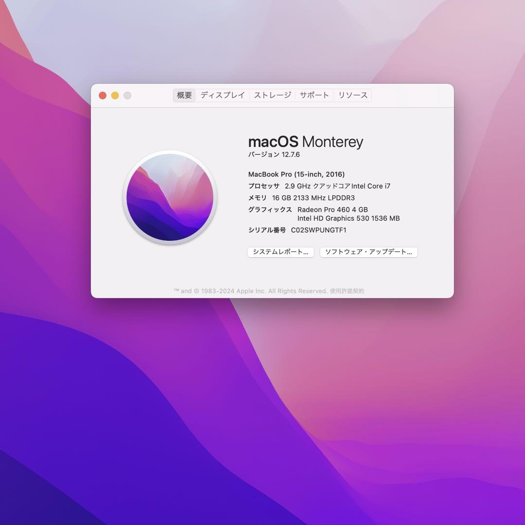
Task: Close the About This Mac window
Action: [x=103, y=95]
